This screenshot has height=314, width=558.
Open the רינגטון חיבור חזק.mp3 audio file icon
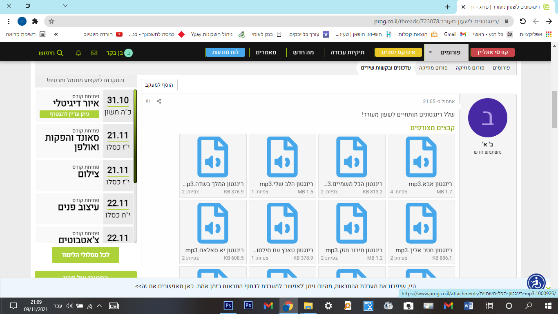(351, 223)
